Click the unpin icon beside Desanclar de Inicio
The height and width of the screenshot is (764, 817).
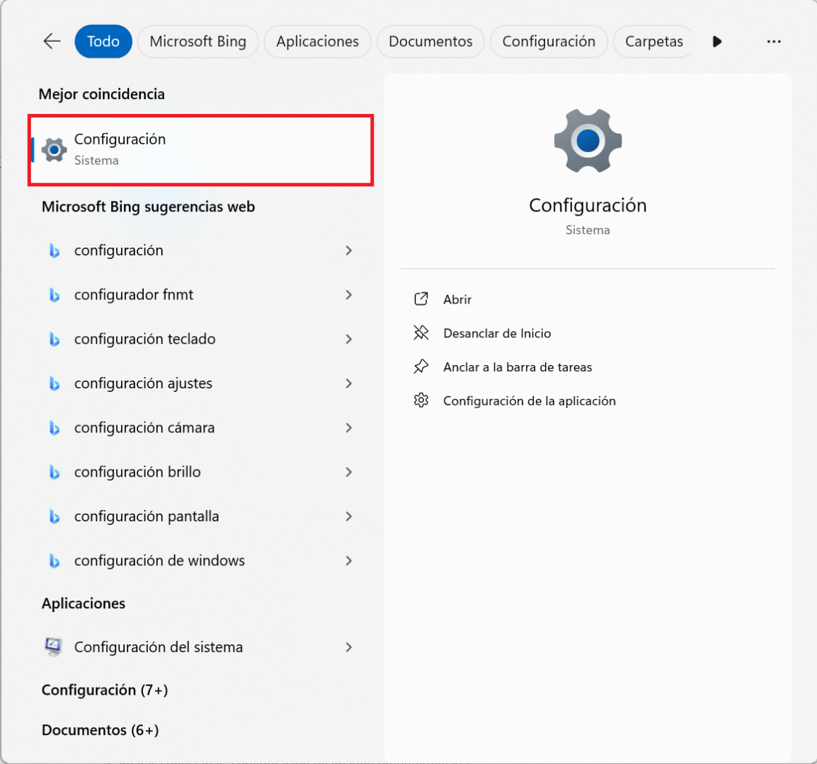421,332
